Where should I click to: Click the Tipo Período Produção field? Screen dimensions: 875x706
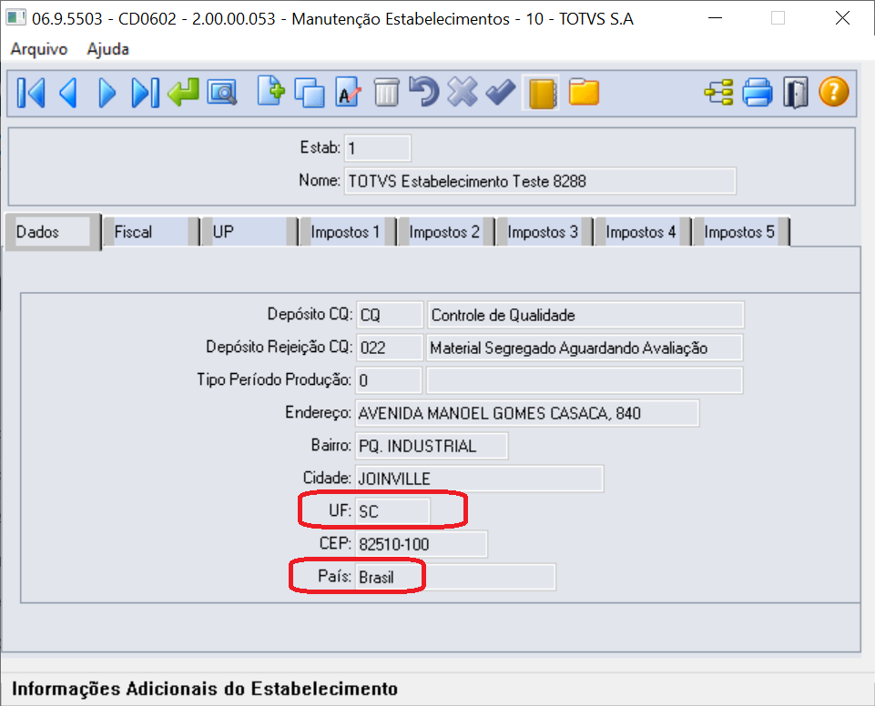[x=389, y=380]
